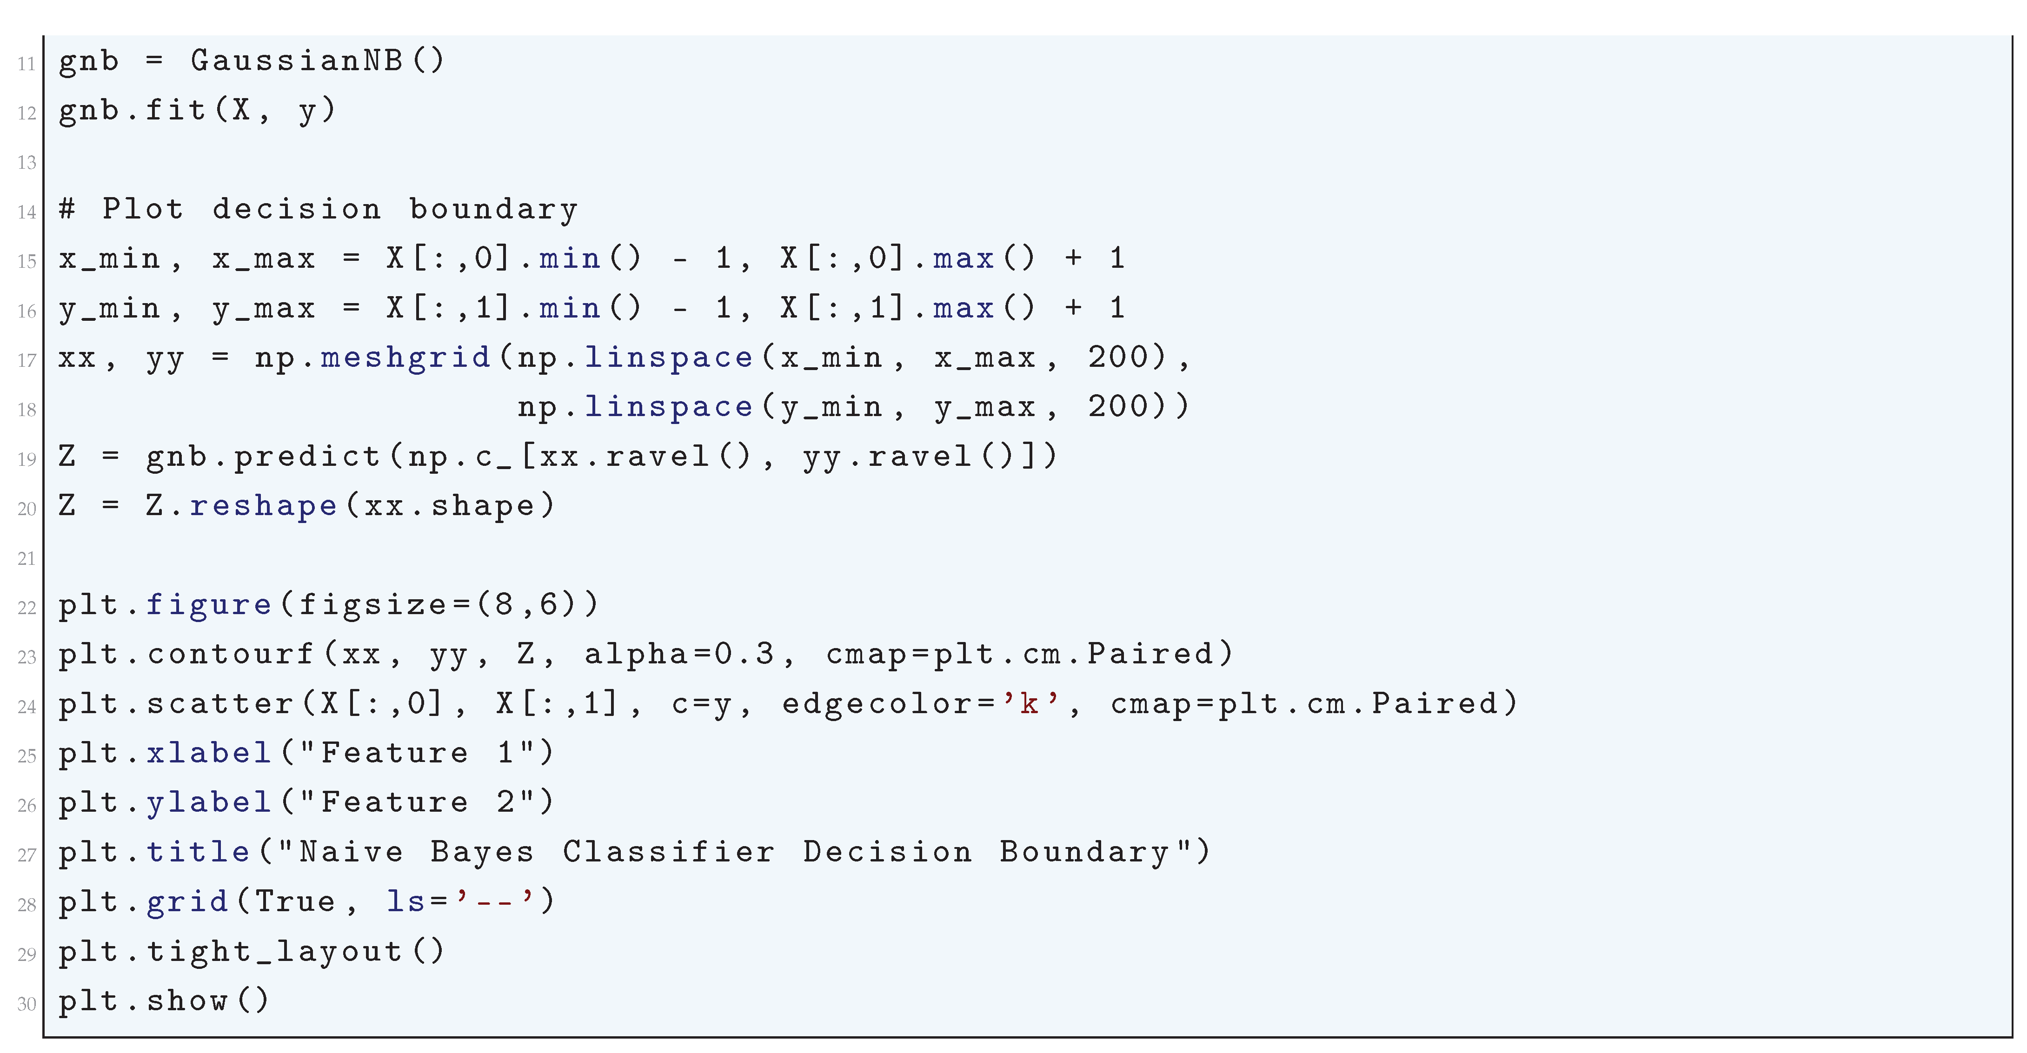This screenshot has width=2027, height=1053.
Task: Click the blue 'meshgrid' function name
Action: tap(406, 358)
